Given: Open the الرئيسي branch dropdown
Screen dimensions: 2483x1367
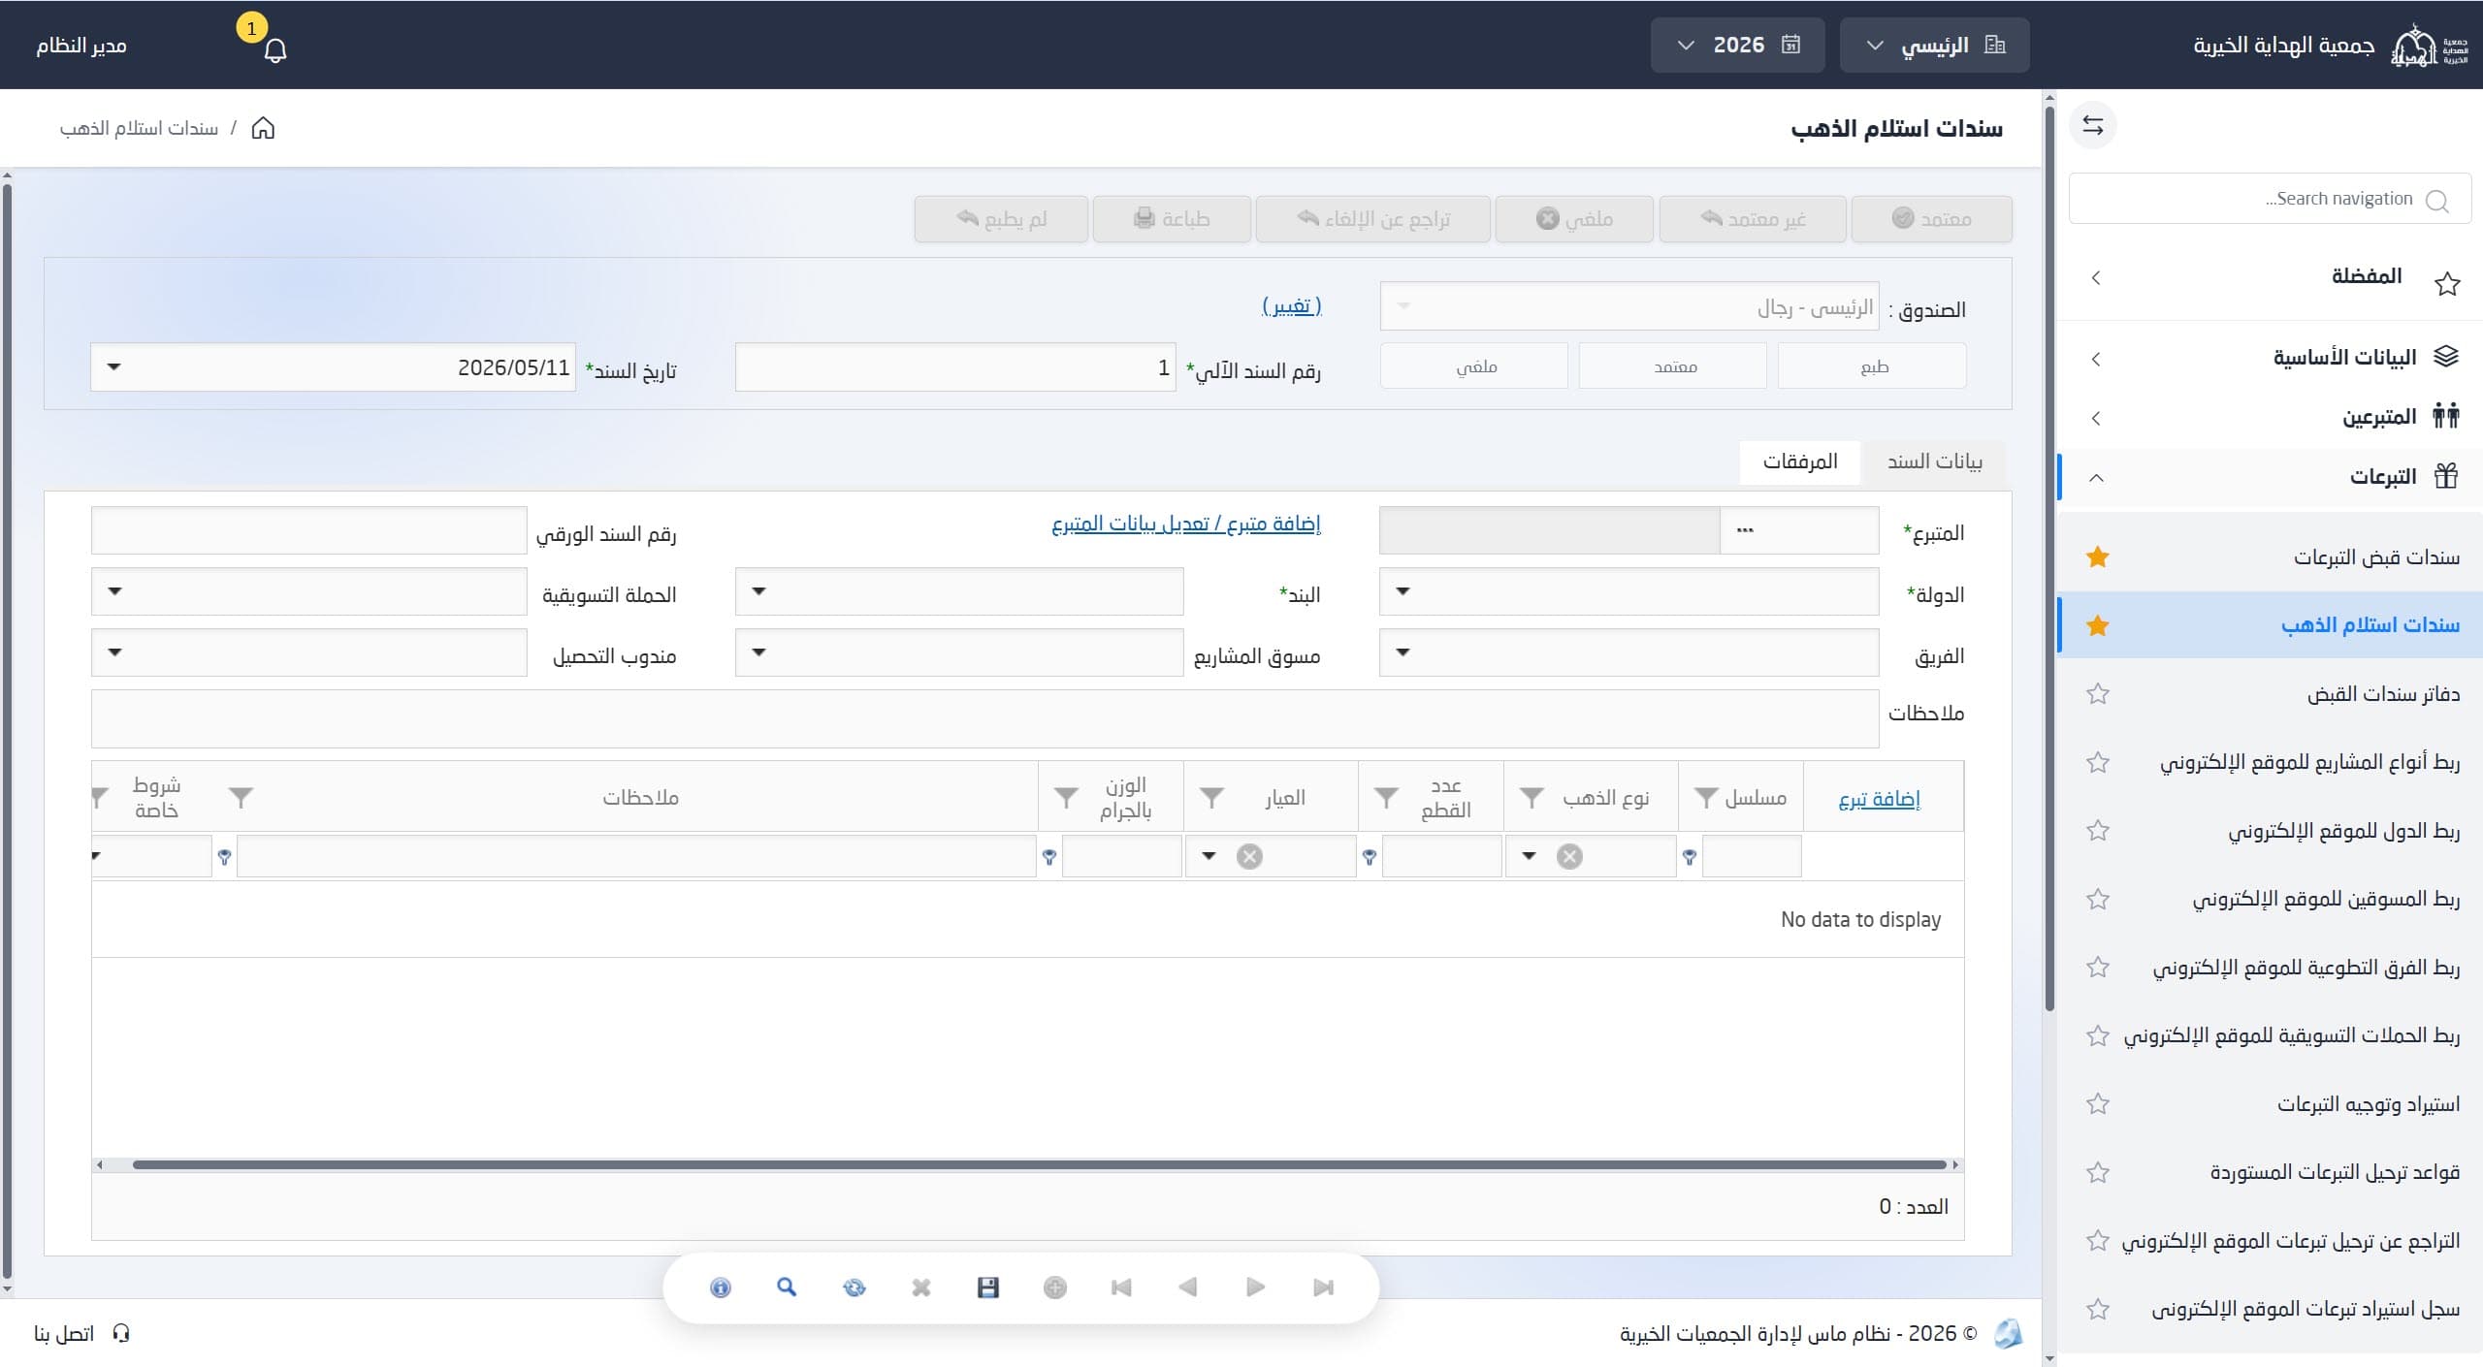Looking at the screenshot, I should pos(1934,45).
